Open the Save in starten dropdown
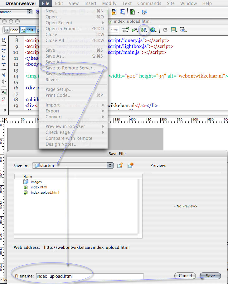Viewport: 228px width, 284px height. [73, 165]
